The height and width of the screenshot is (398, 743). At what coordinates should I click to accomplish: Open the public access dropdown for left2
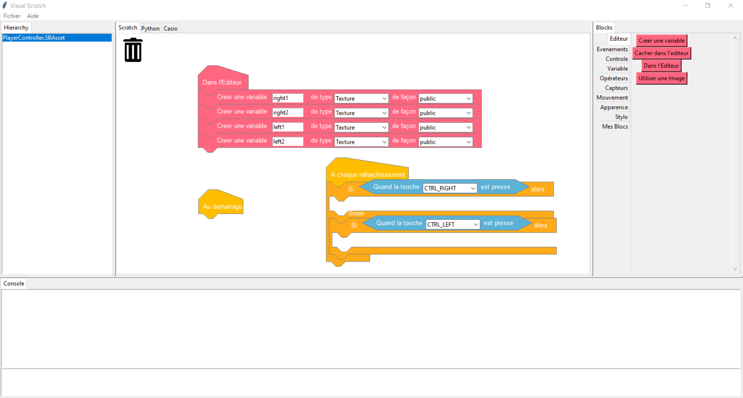[445, 142]
